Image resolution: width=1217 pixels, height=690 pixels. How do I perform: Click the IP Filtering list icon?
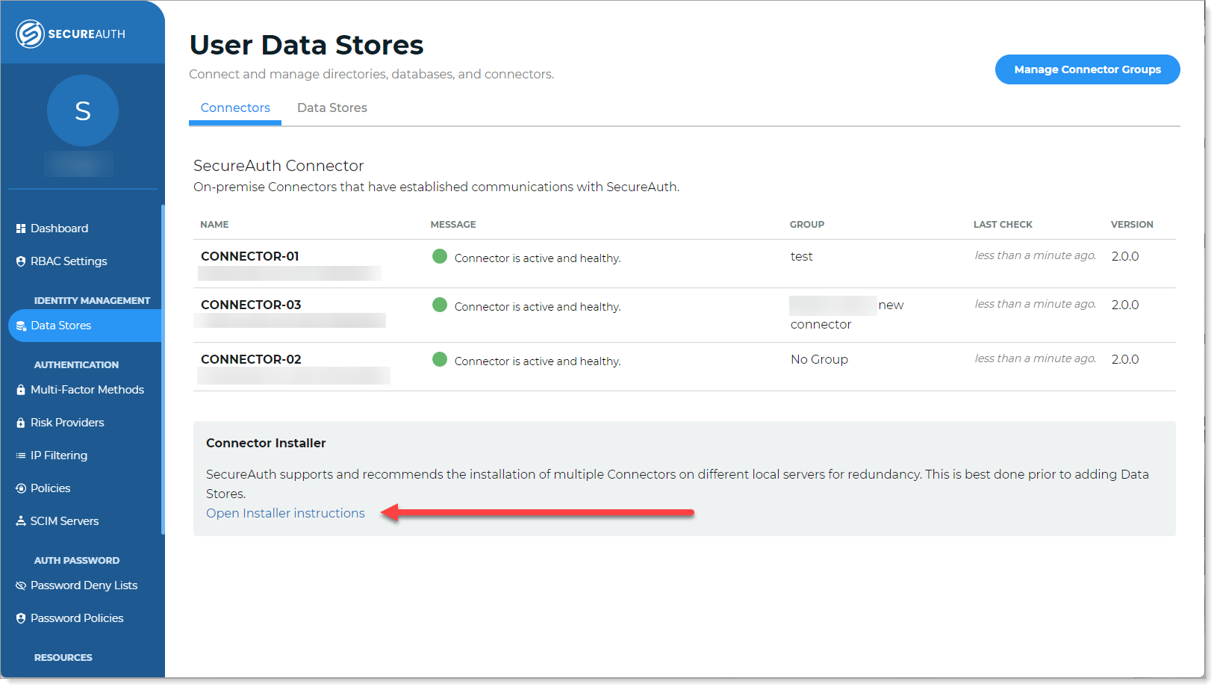pyautogui.click(x=21, y=456)
